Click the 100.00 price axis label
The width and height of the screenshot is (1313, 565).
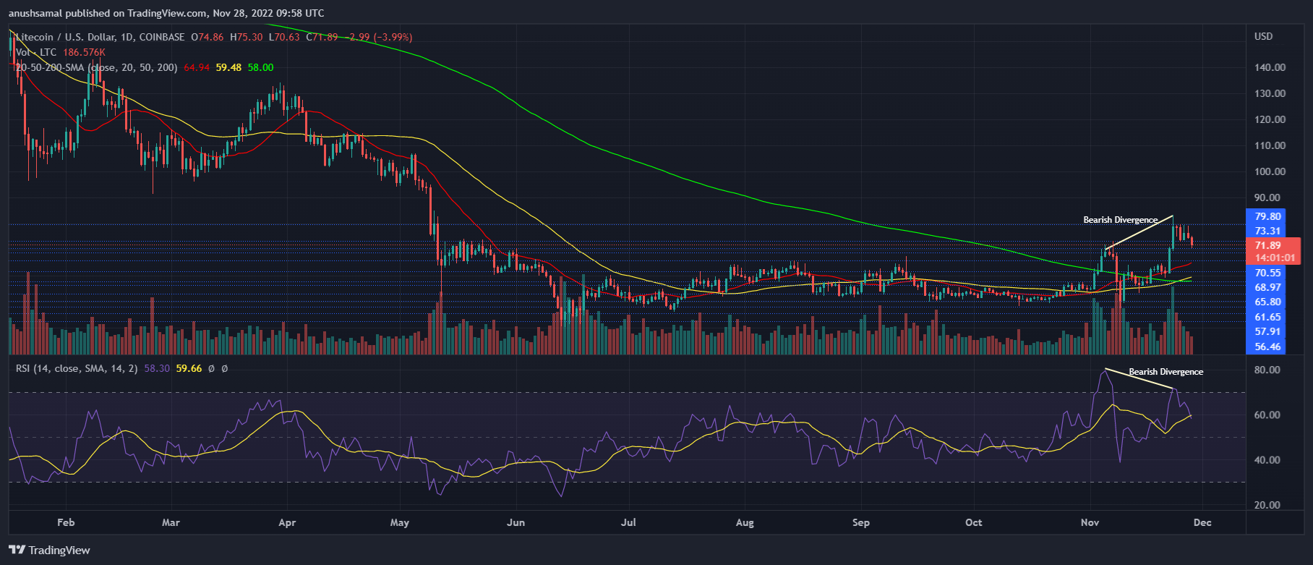pyautogui.click(x=1270, y=171)
